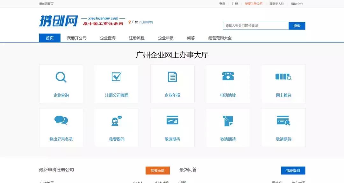The image size is (344, 183).
Task: Click the keyword search input field
Action: click(x=255, y=25)
